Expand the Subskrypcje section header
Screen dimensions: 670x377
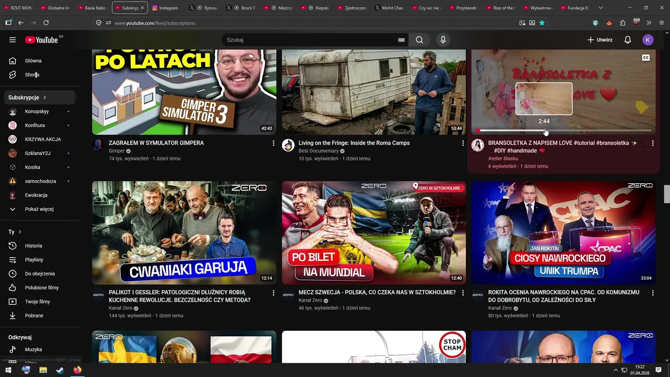[x=40, y=97]
